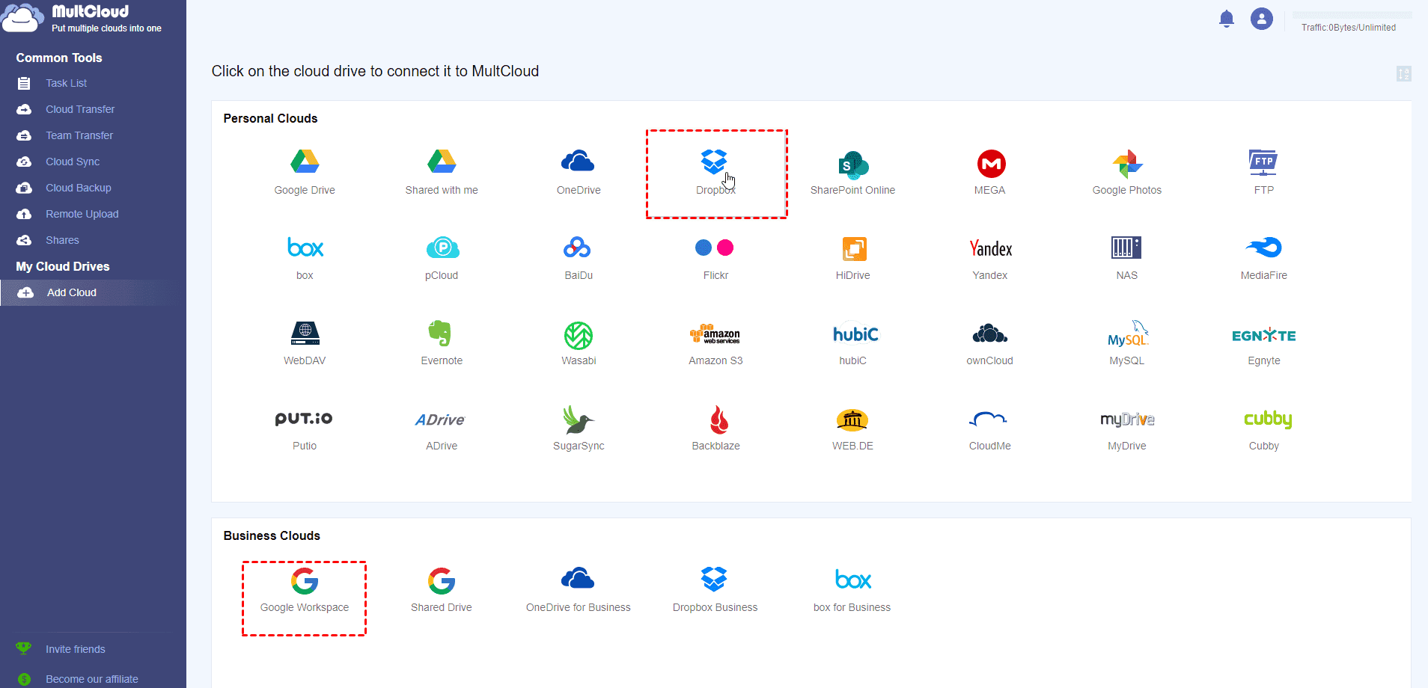Add Google Workspace business cloud
This screenshot has height=688, width=1428.
[x=305, y=582]
